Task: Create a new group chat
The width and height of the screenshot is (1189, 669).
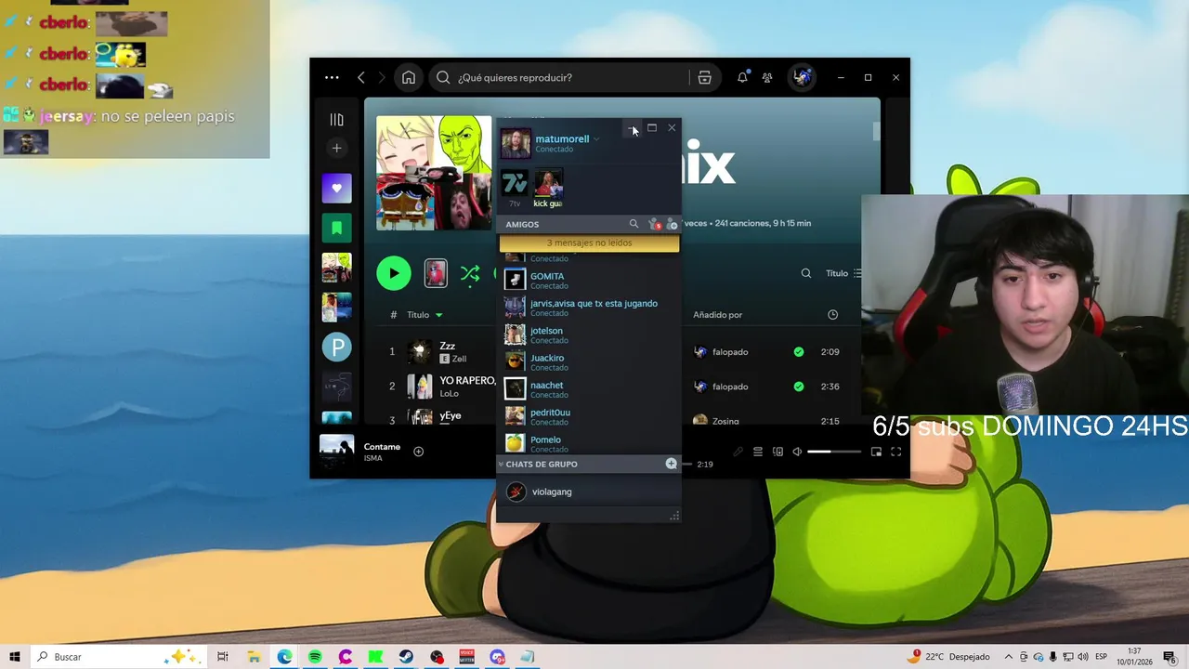Action: (x=671, y=464)
